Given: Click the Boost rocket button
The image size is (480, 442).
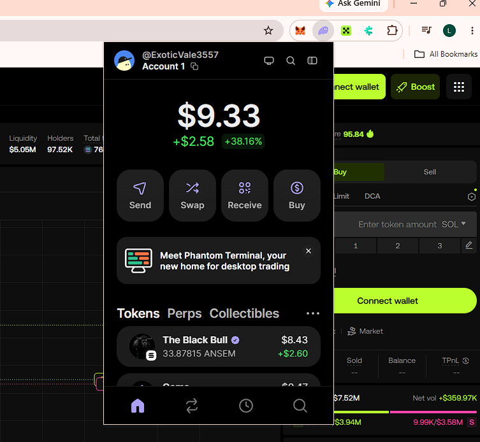Looking at the screenshot, I should (x=415, y=87).
